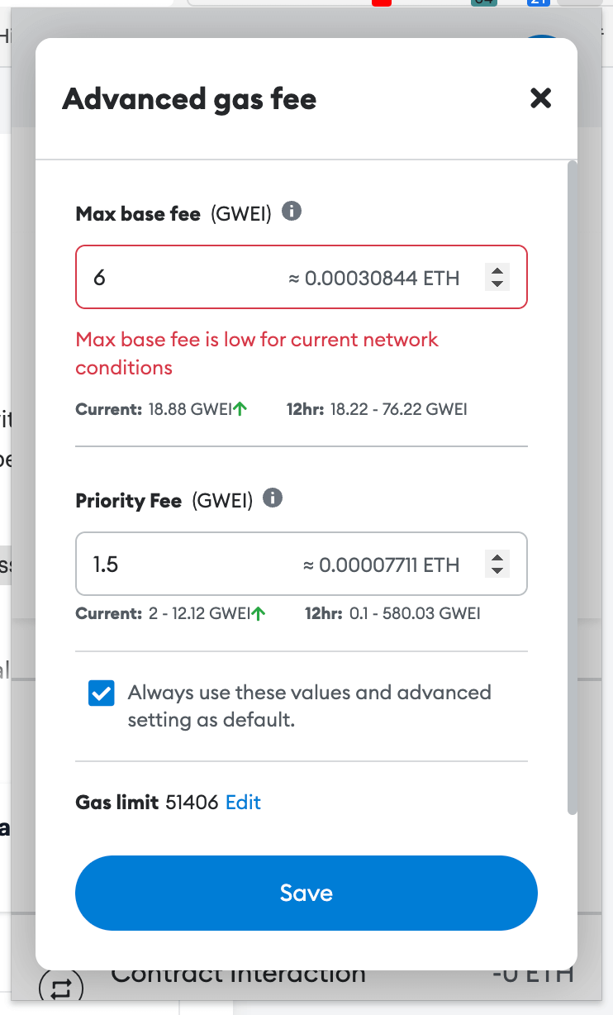The width and height of the screenshot is (613, 1015).
Task: Close the Advanced gas fee dialog
Action: click(540, 99)
